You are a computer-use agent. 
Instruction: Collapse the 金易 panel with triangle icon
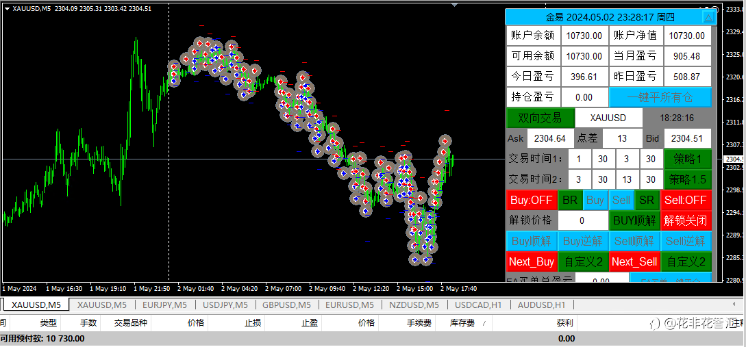(708, 18)
